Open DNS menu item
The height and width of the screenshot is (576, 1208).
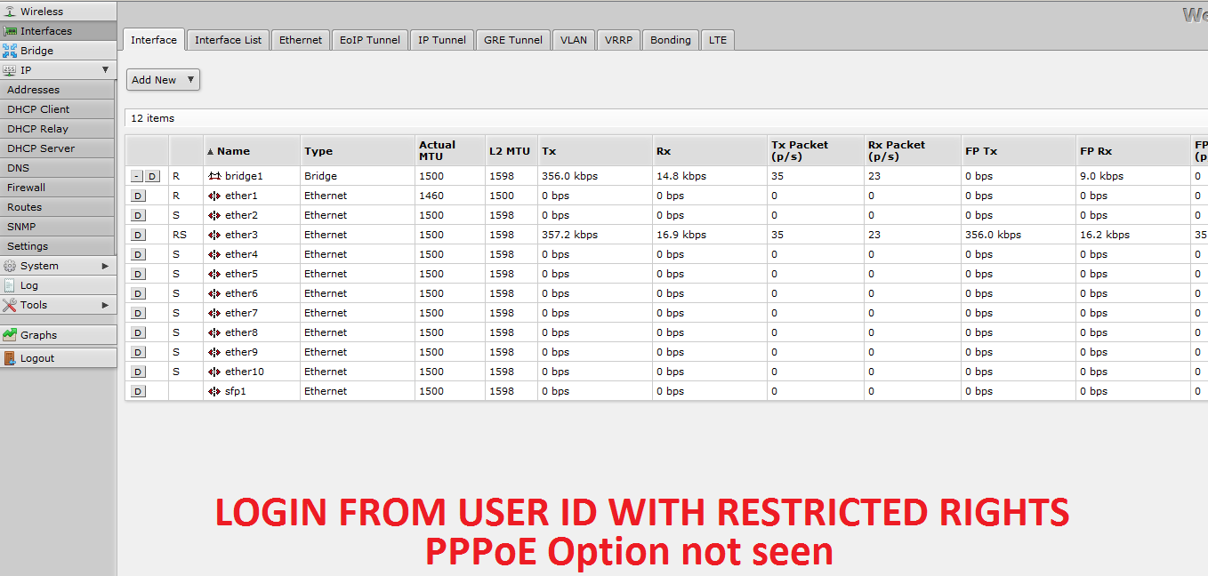58,168
